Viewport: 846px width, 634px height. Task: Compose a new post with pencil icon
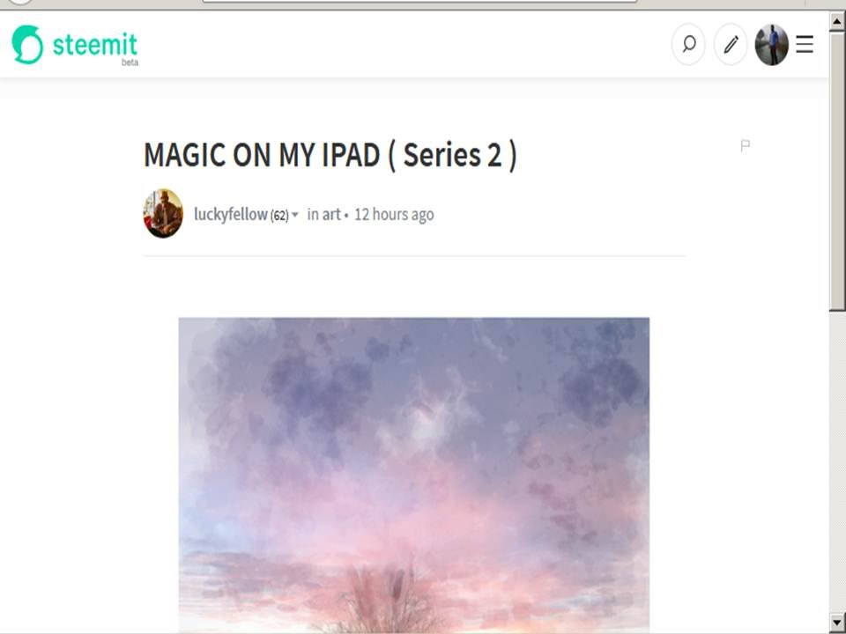pyautogui.click(x=731, y=44)
